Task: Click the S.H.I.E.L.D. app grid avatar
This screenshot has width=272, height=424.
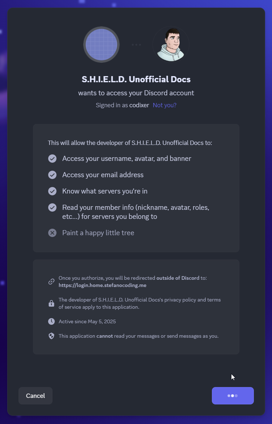Action: (101, 45)
